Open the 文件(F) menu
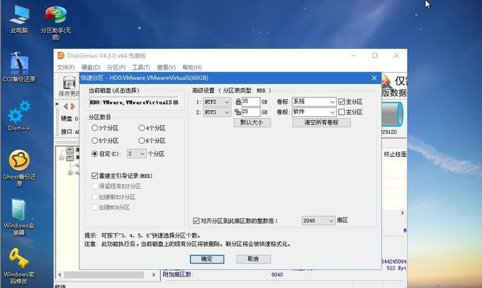 pos(66,67)
